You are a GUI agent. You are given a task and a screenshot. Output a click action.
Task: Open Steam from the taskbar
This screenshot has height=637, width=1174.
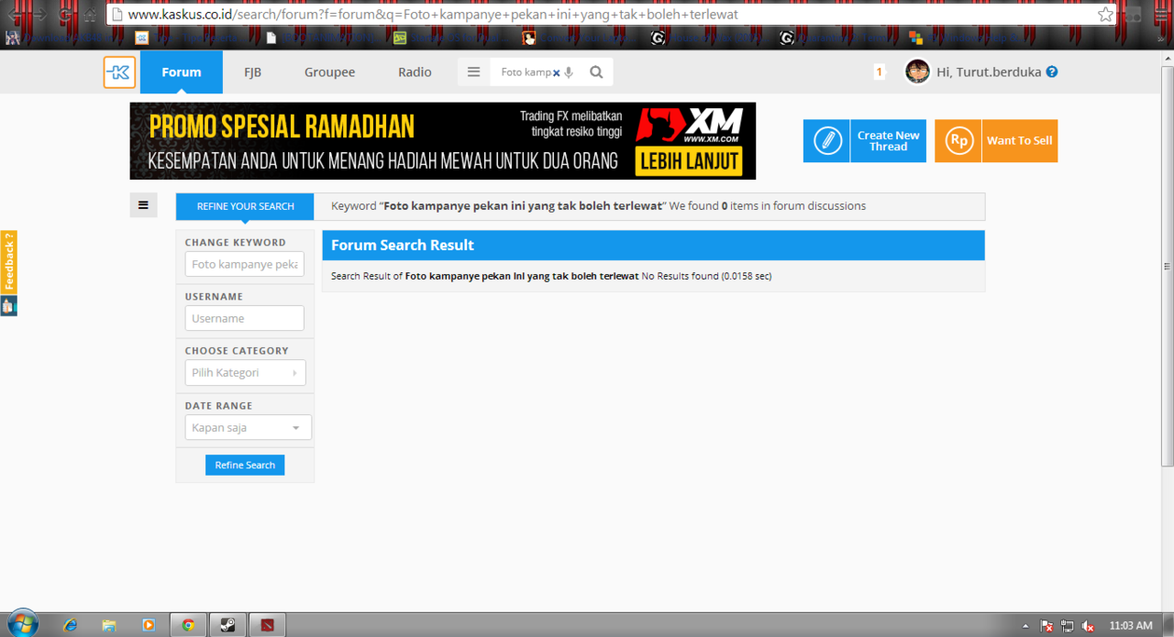227,625
